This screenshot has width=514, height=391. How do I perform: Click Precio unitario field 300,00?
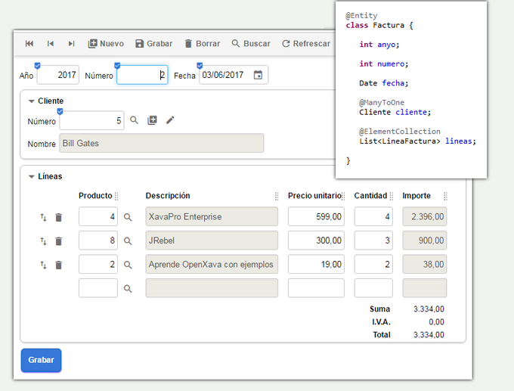click(x=316, y=240)
